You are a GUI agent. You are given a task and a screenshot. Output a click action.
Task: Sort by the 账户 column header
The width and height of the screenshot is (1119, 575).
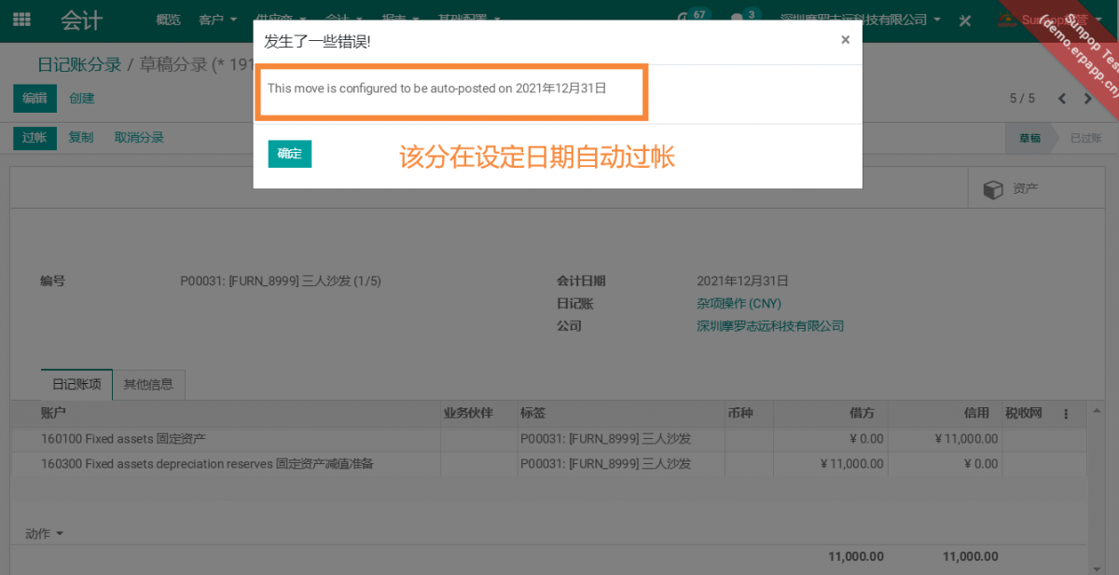click(x=226, y=414)
